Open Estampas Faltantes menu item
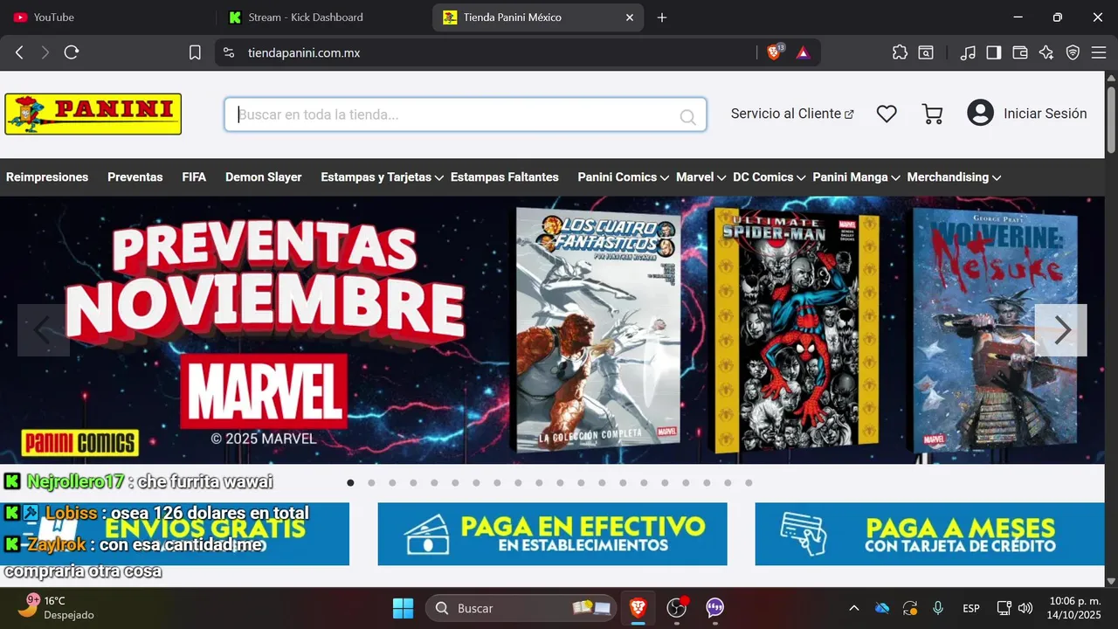The image size is (1118, 629). pos(505,177)
